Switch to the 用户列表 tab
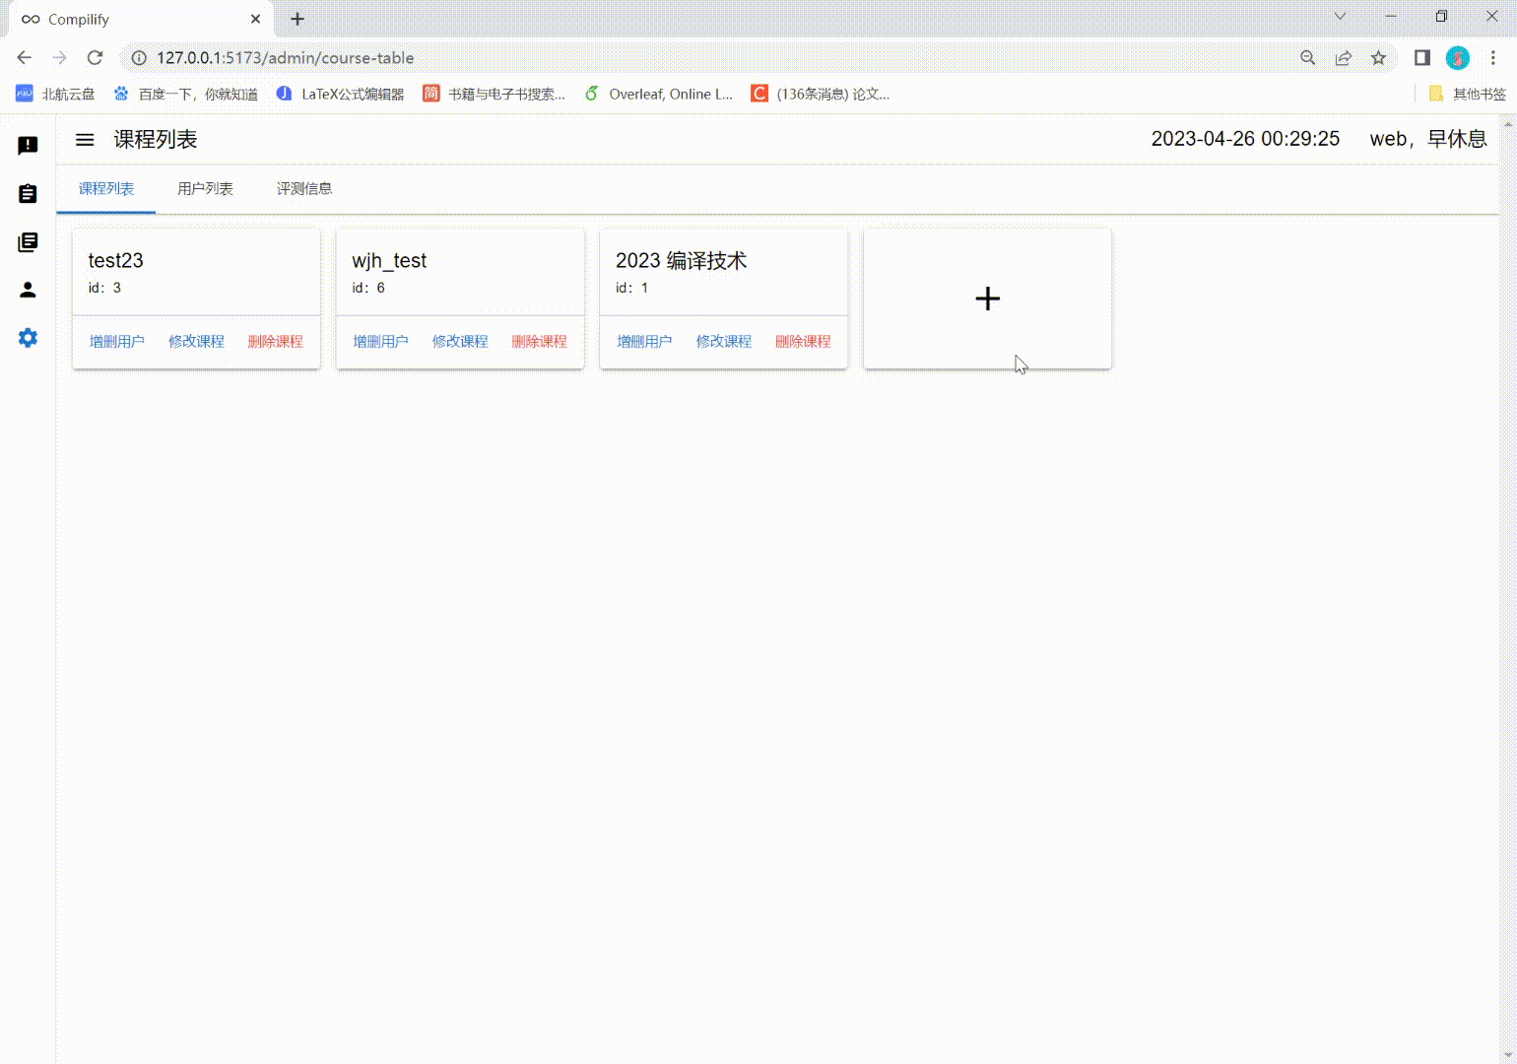The image size is (1517, 1064). pos(204,188)
